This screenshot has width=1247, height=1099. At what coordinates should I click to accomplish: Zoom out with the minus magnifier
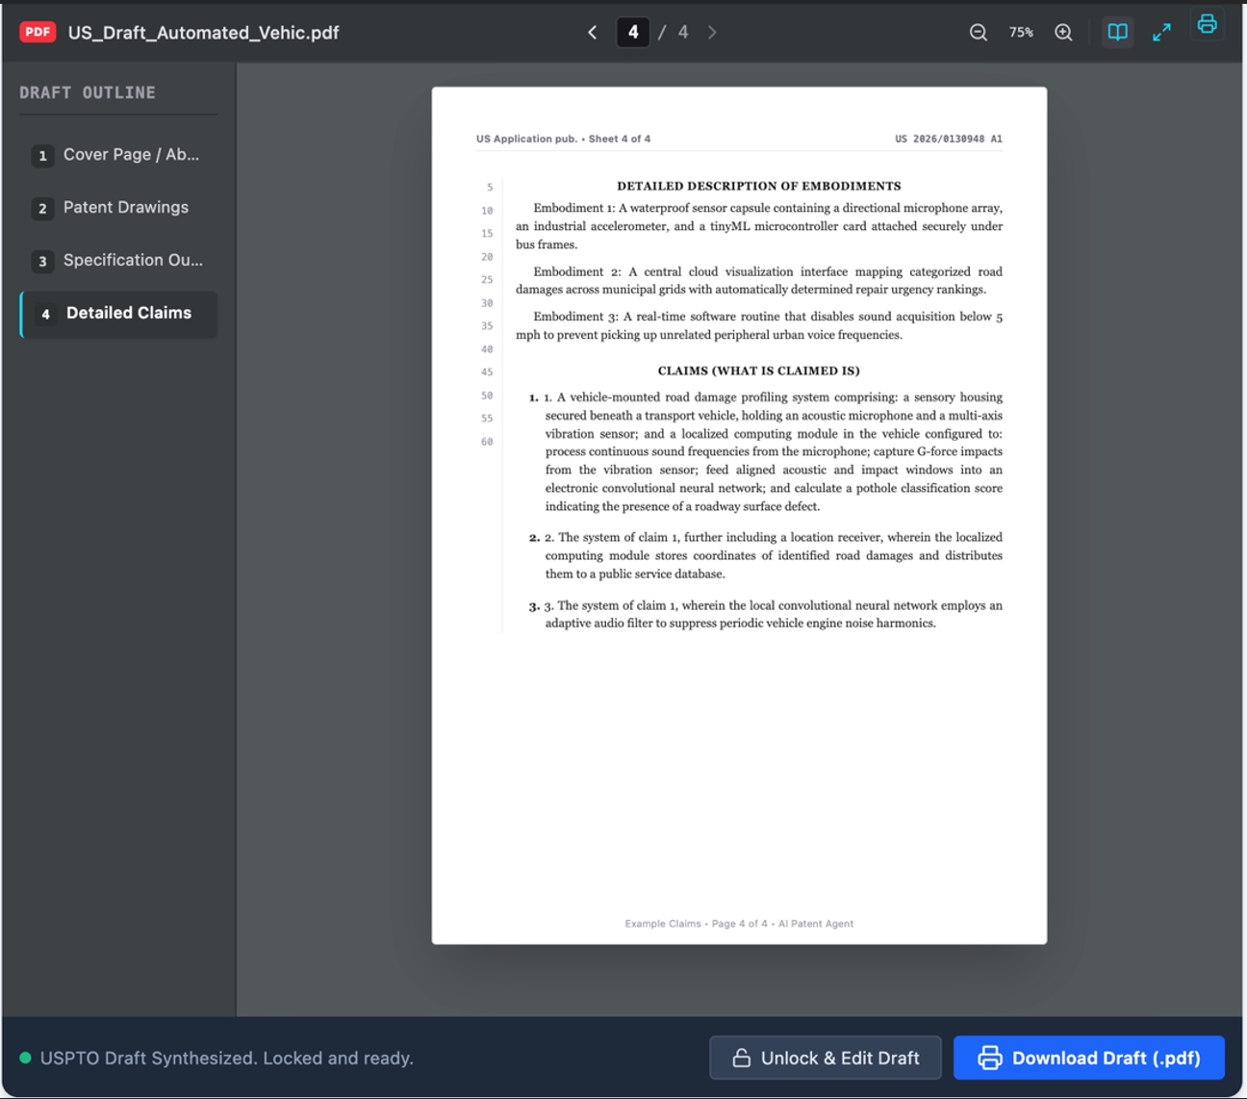pyautogui.click(x=979, y=32)
